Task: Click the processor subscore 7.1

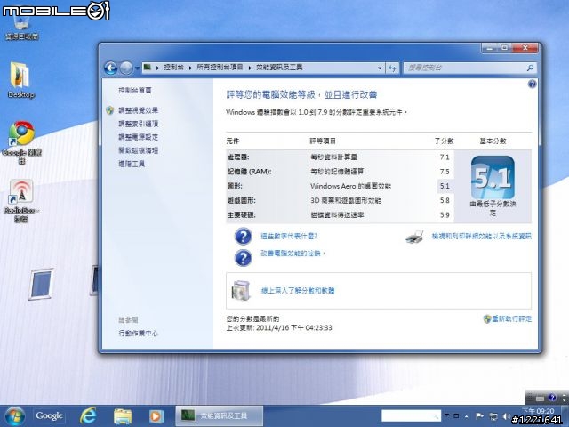Action: (x=445, y=157)
